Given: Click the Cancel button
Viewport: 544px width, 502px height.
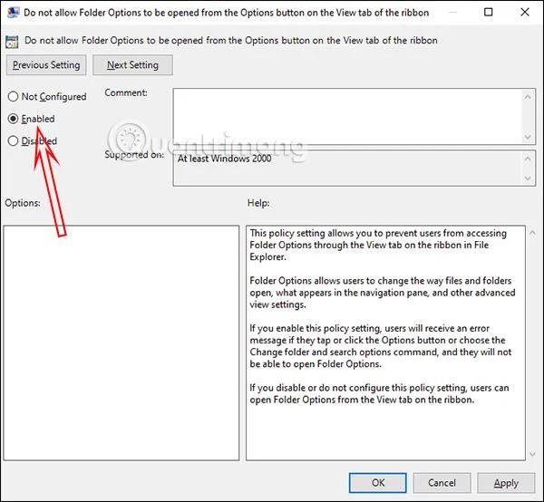Looking at the screenshot, I should [442, 483].
